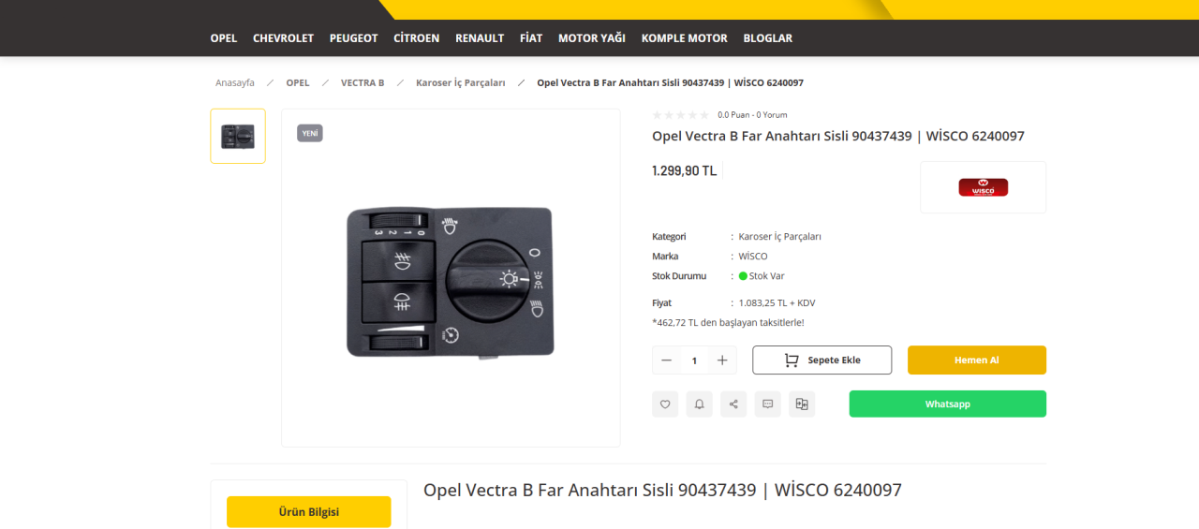
Task: Click the cart icon in Sepete Ekle
Action: coord(792,360)
